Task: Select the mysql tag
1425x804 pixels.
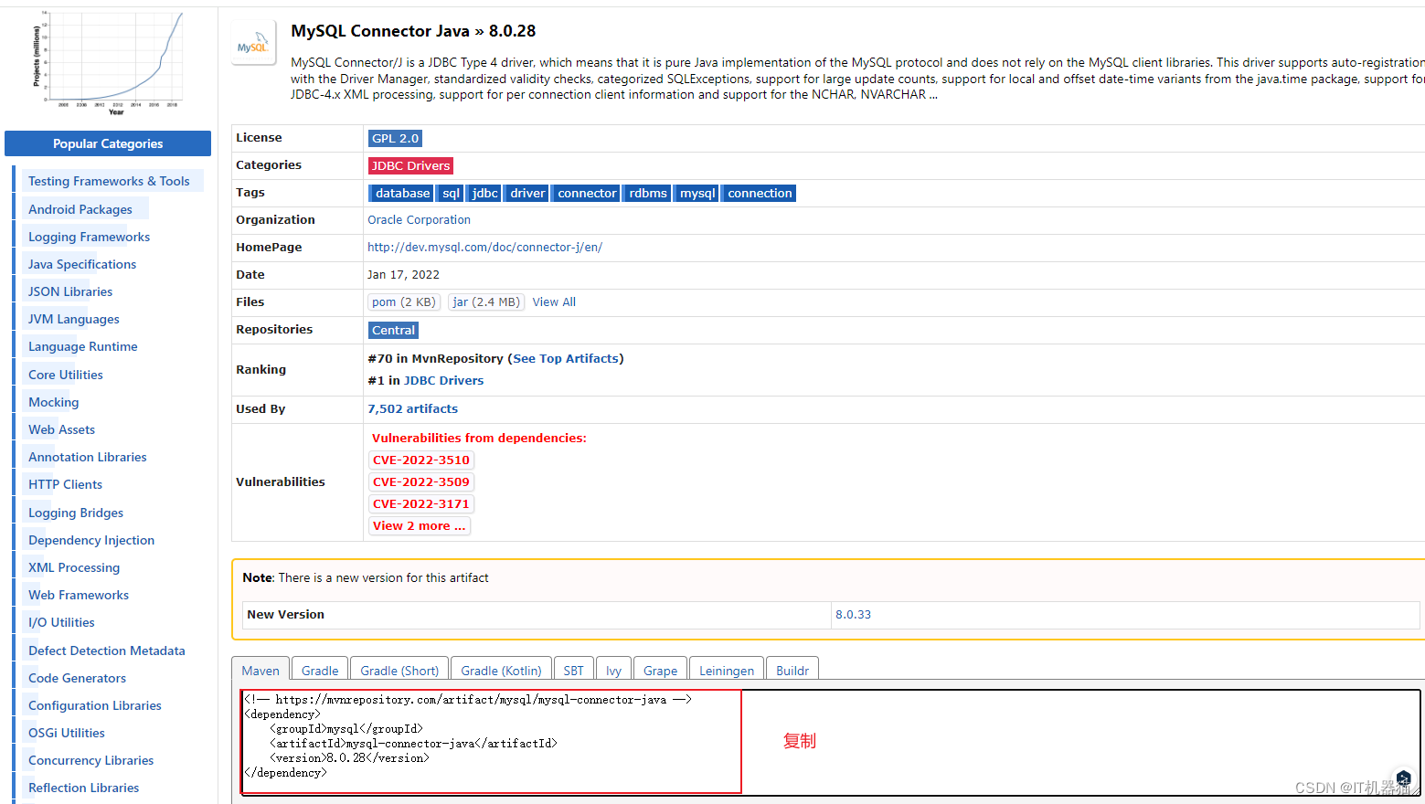Action: click(697, 193)
